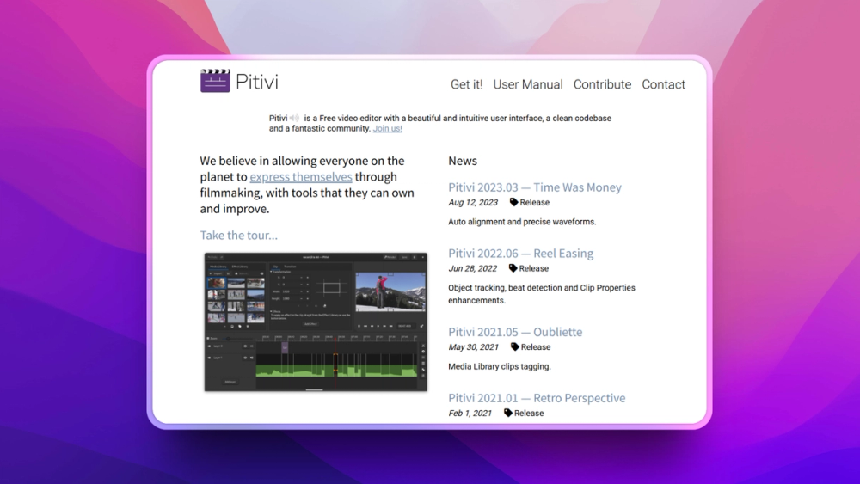Open Pitivi 2021.05 — Oubliette article
The height and width of the screenshot is (484, 860).
pyautogui.click(x=515, y=332)
